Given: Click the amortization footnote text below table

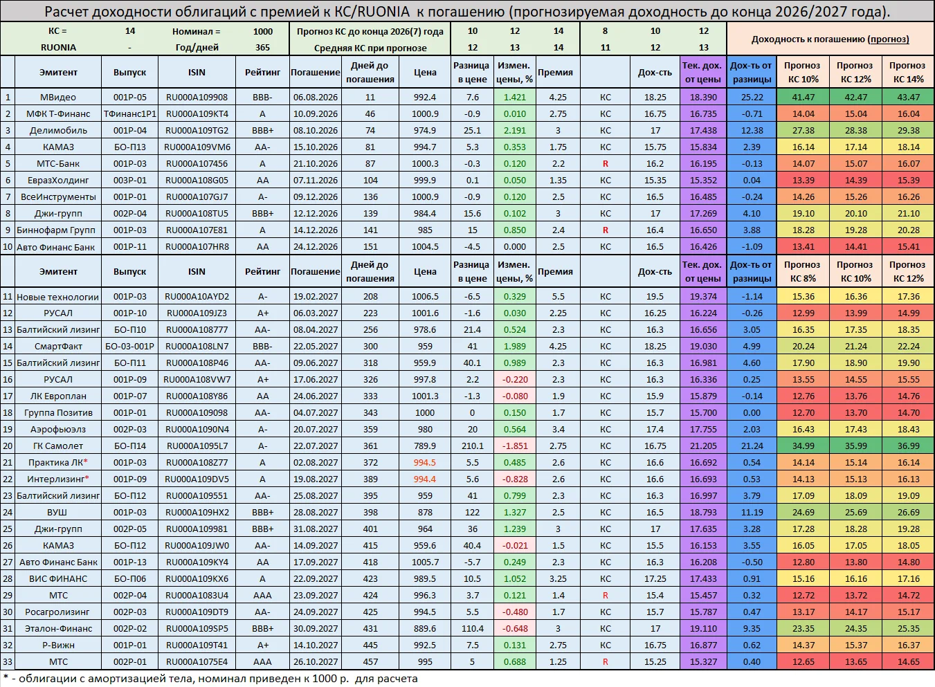Looking at the screenshot, I should pyautogui.click(x=210, y=679).
